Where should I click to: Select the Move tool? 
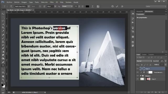click(3, 14)
